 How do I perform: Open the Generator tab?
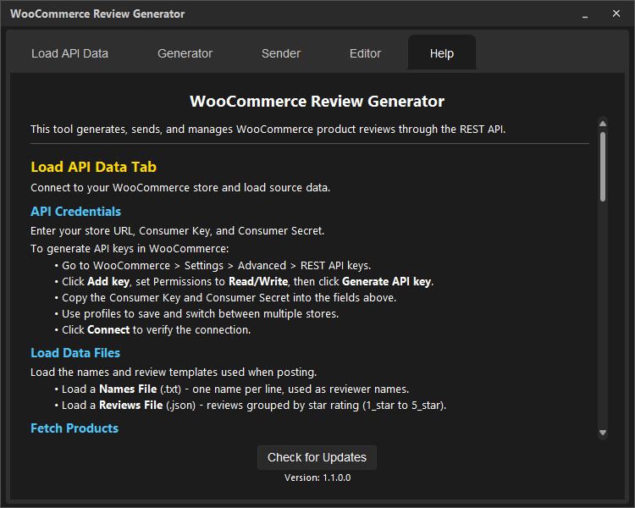[185, 53]
